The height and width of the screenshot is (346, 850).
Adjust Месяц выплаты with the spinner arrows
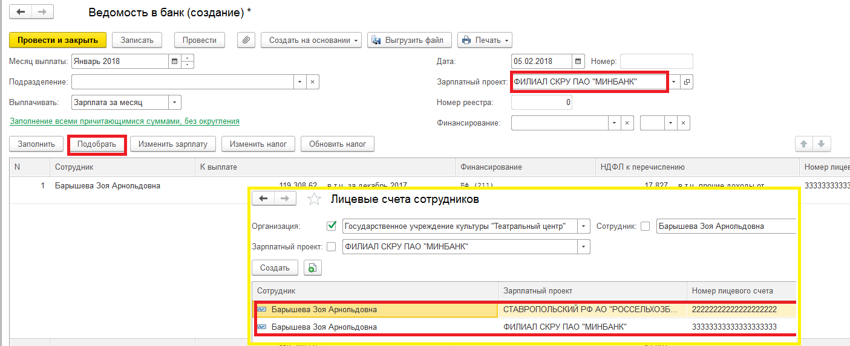tap(187, 61)
